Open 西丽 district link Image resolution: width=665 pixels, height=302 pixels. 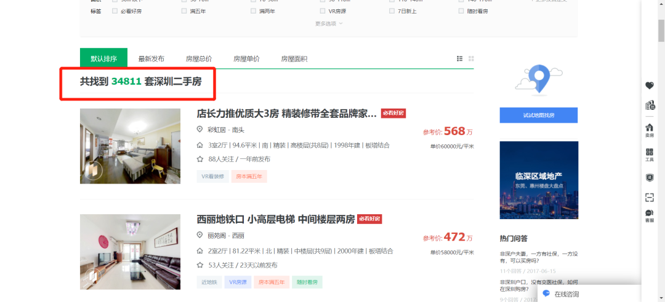238,236
